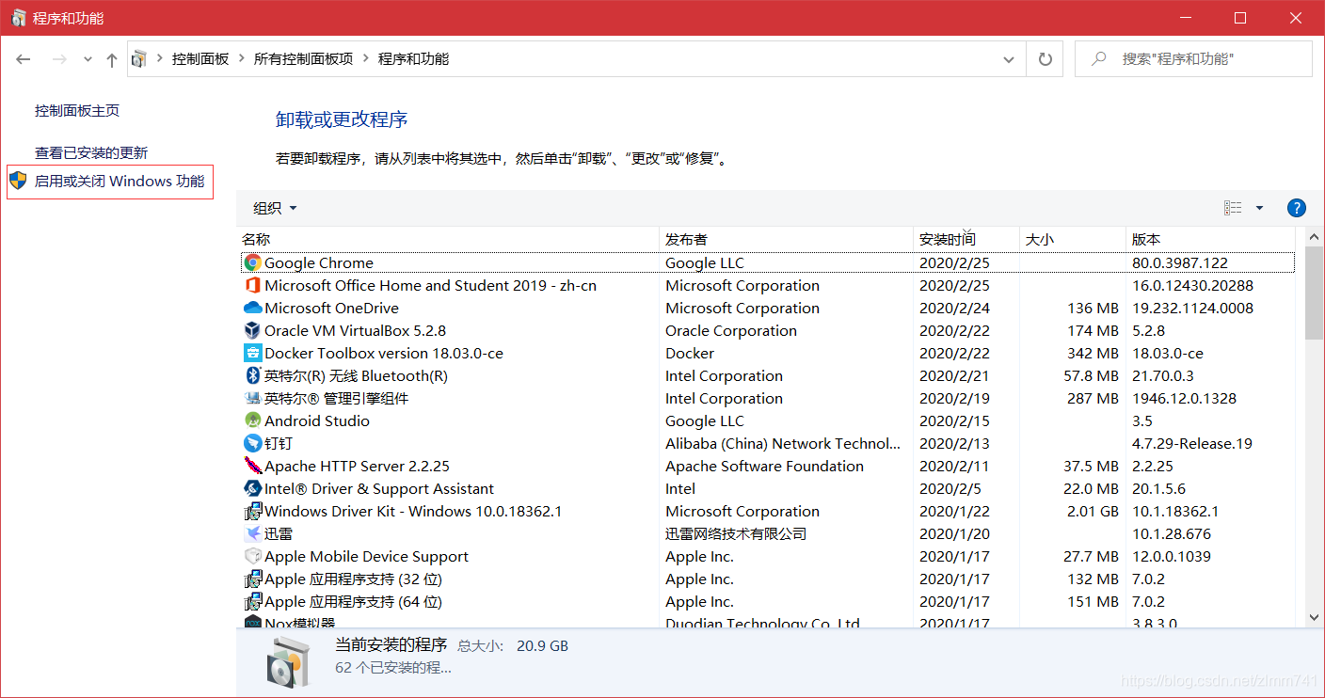This screenshot has width=1325, height=698.
Task: Click the Docker Toolbox whale icon
Action: 252,353
